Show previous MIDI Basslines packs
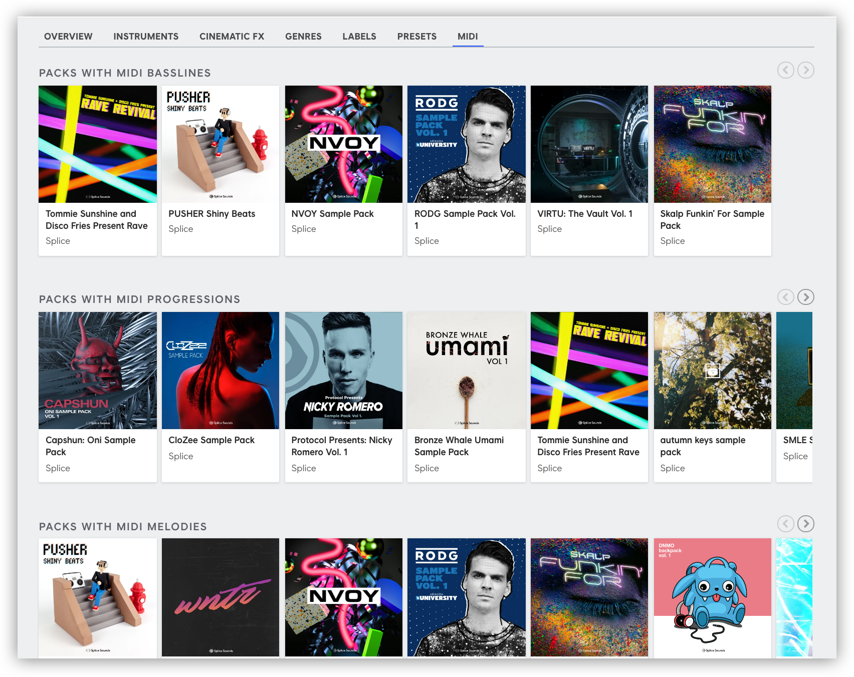854x677 pixels. point(785,70)
